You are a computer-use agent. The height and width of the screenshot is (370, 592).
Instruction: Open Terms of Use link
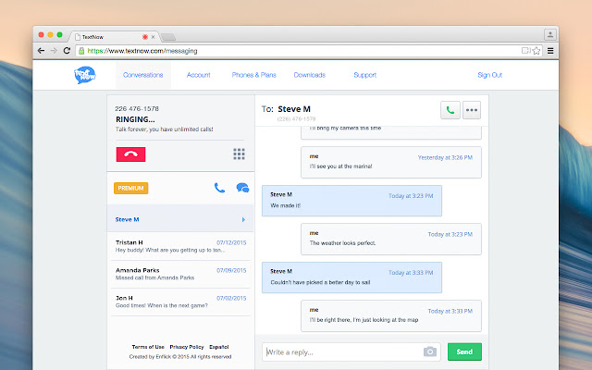click(x=148, y=347)
